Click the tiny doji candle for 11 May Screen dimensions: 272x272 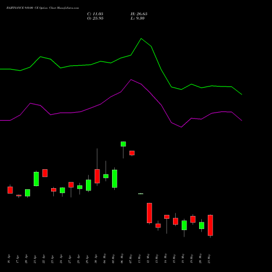coord(141,194)
